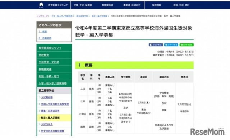Select the 募集人員 column header

tap(110, 77)
